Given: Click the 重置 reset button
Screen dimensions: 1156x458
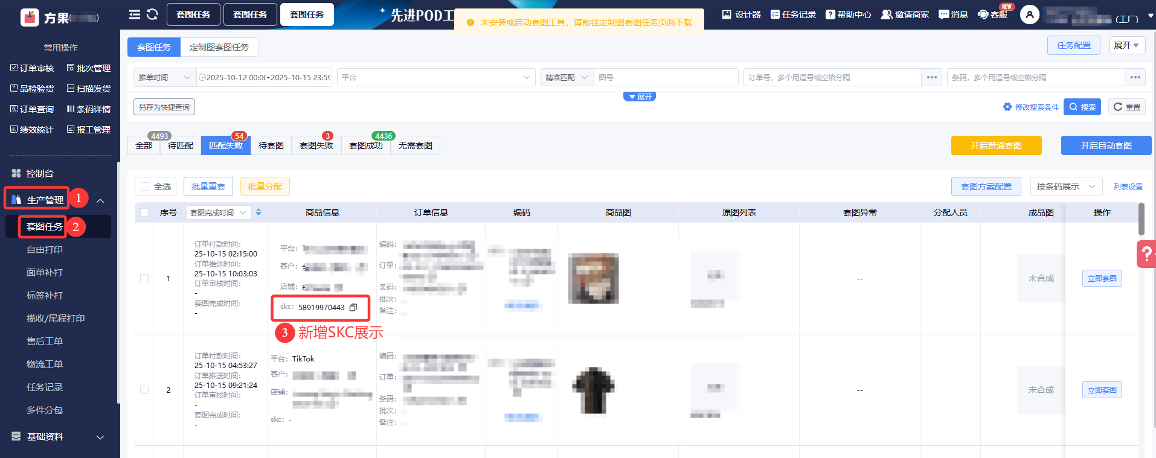Looking at the screenshot, I should (x=1127, y=107).
